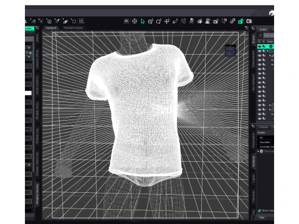
Task: Switch to the Aux Viewport vertical tab
Action: (x=254, y=83)
